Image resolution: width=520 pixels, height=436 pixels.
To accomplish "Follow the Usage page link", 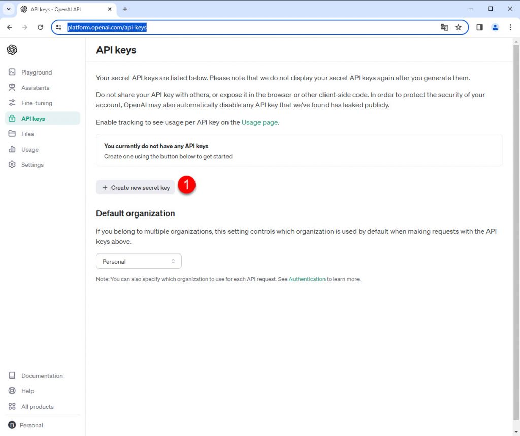I will coord(259,122).
